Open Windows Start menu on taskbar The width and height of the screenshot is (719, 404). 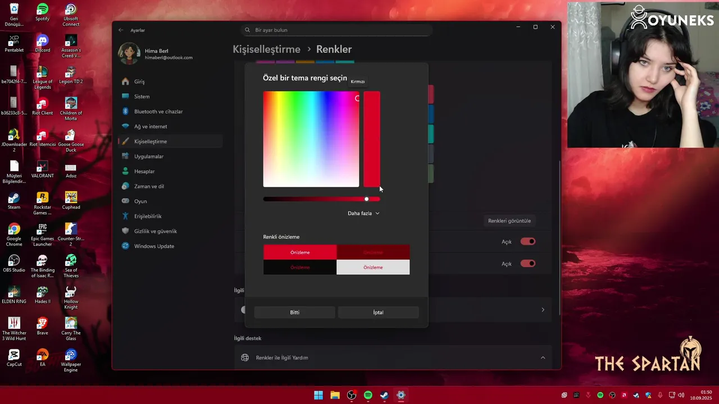pos(318,395)
